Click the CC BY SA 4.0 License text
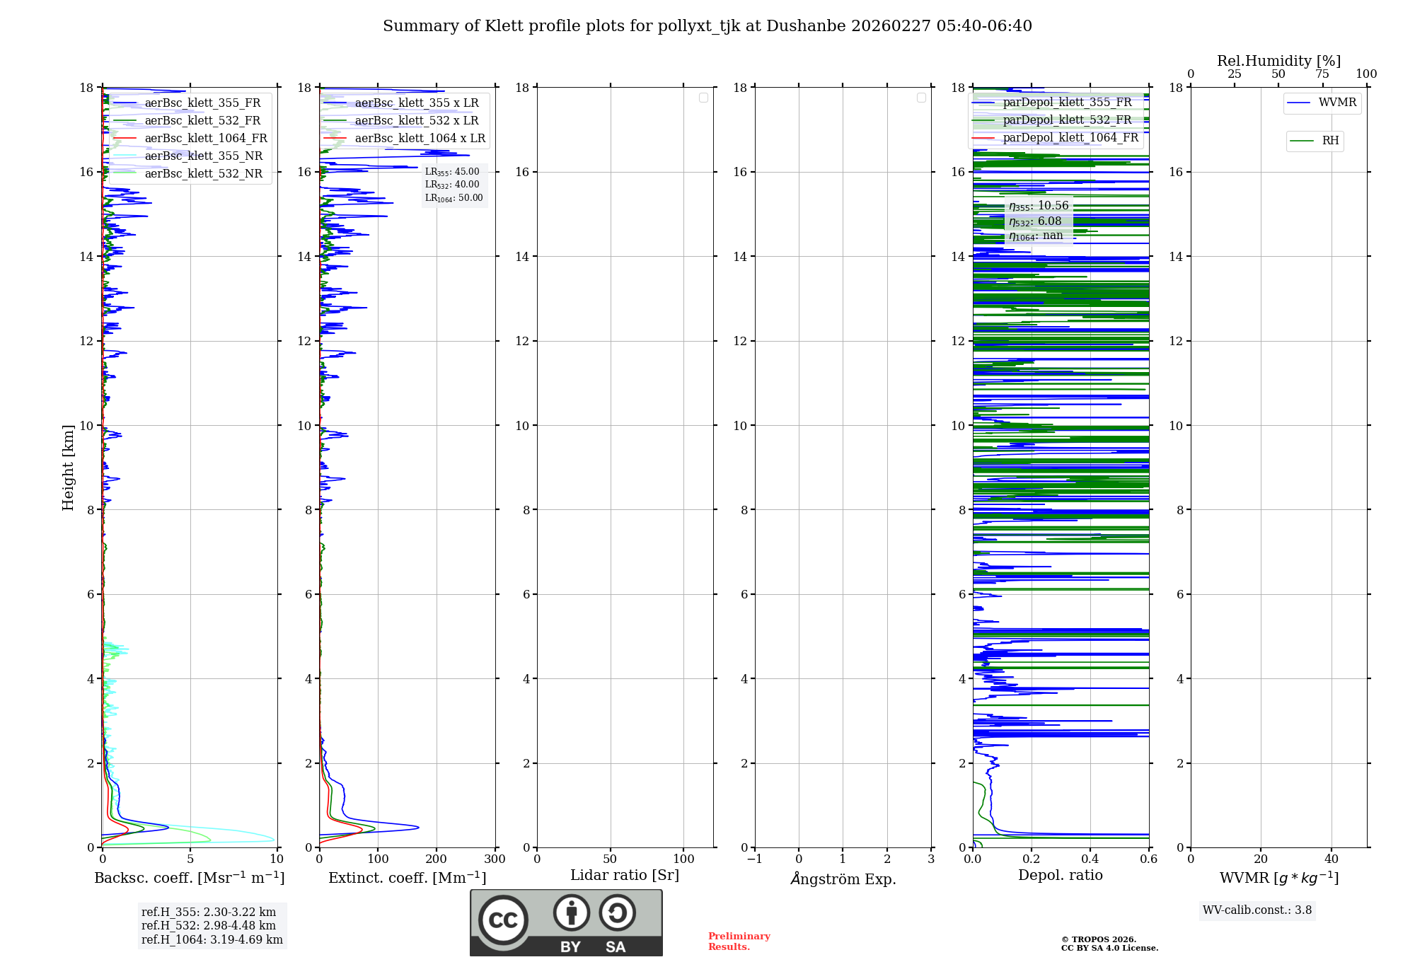Screen dimensions: 1415x962 pyautogui.click(x=1109, y=948)
